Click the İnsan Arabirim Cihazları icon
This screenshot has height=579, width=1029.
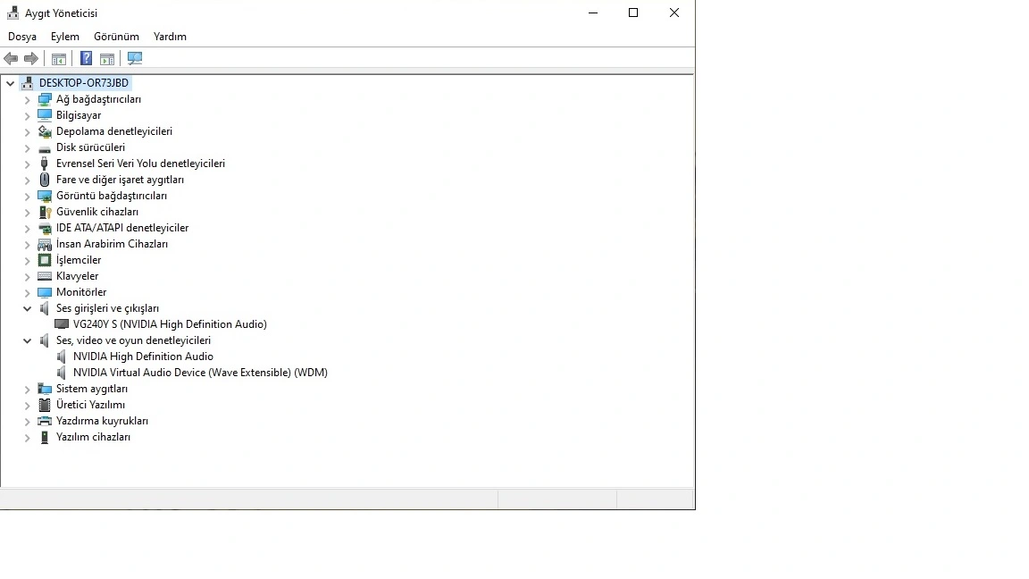[45, 244]
